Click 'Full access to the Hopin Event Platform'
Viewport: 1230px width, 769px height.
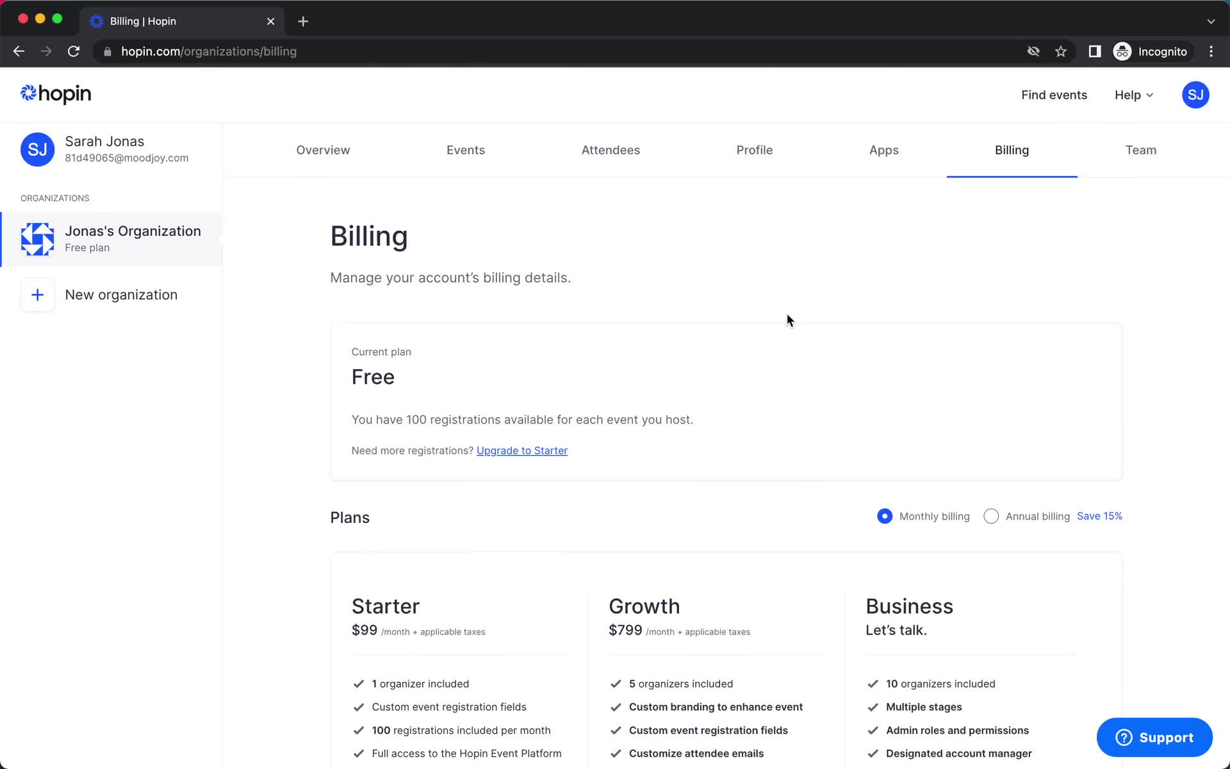click(x=466, y=754)
